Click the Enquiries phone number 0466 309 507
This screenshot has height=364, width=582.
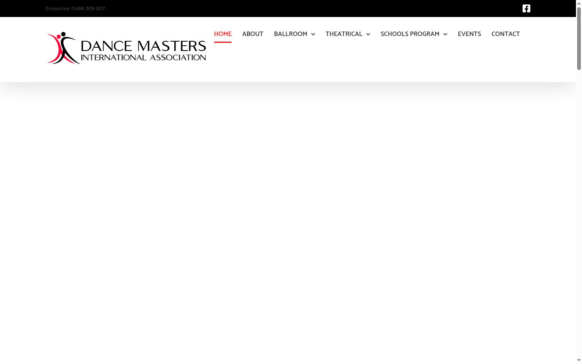(x=88, y=8)
